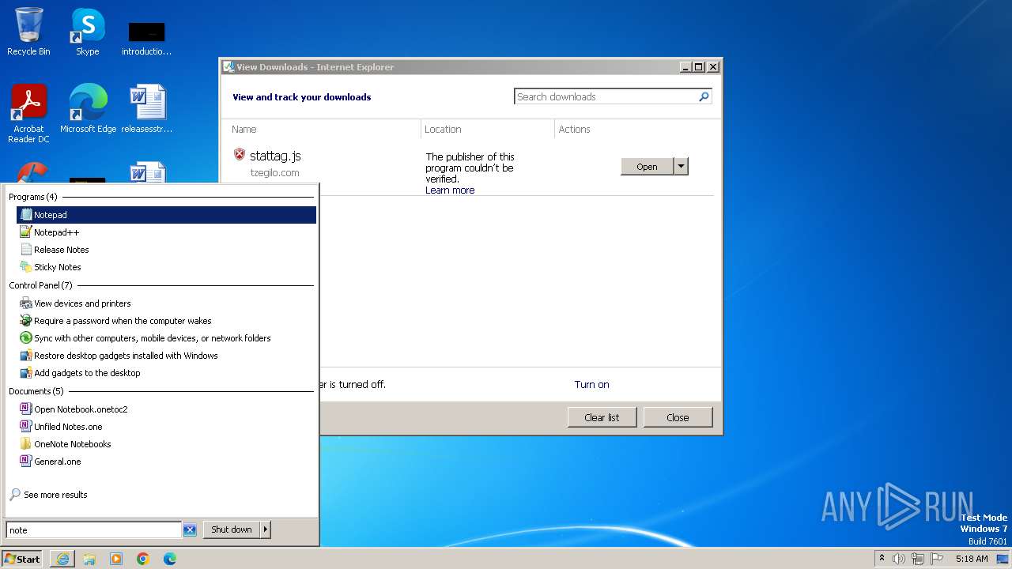Click the network tray icon

(x=918, y=559)
